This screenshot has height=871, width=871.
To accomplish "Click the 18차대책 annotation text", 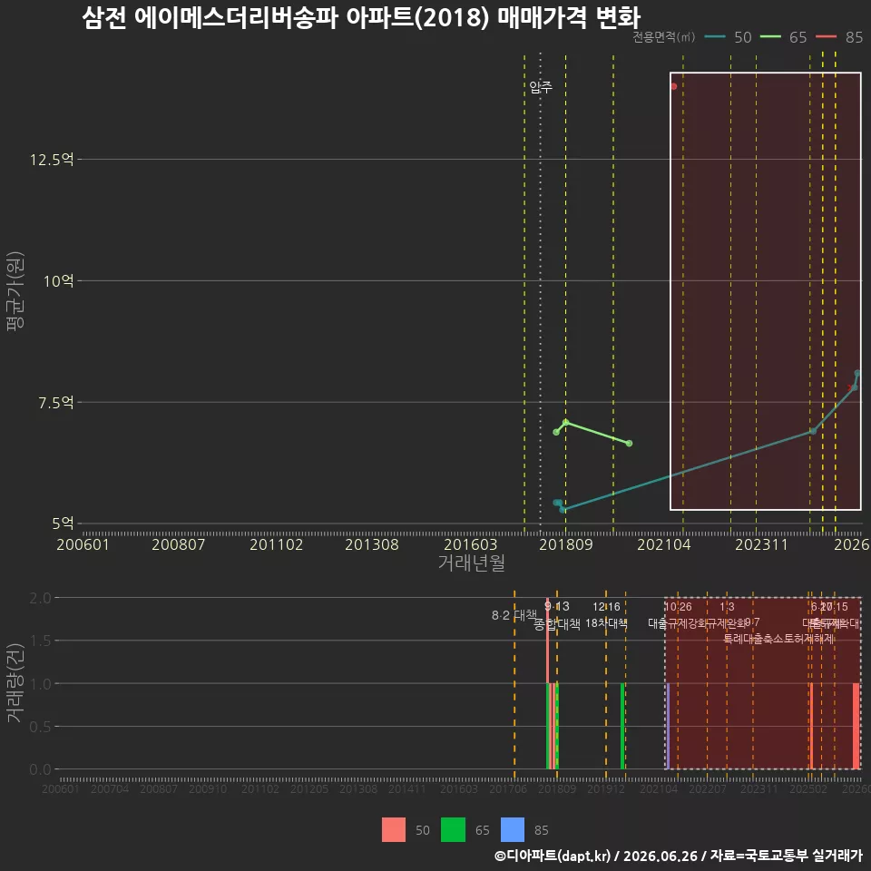I will (x=607, y=623).
